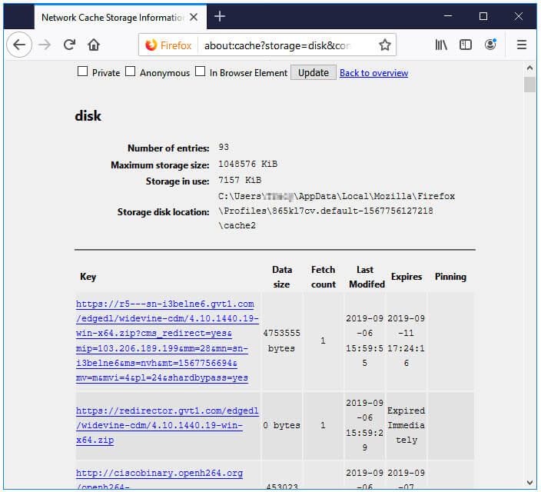Open the hamburger application menu

click(x=521, y=45)
